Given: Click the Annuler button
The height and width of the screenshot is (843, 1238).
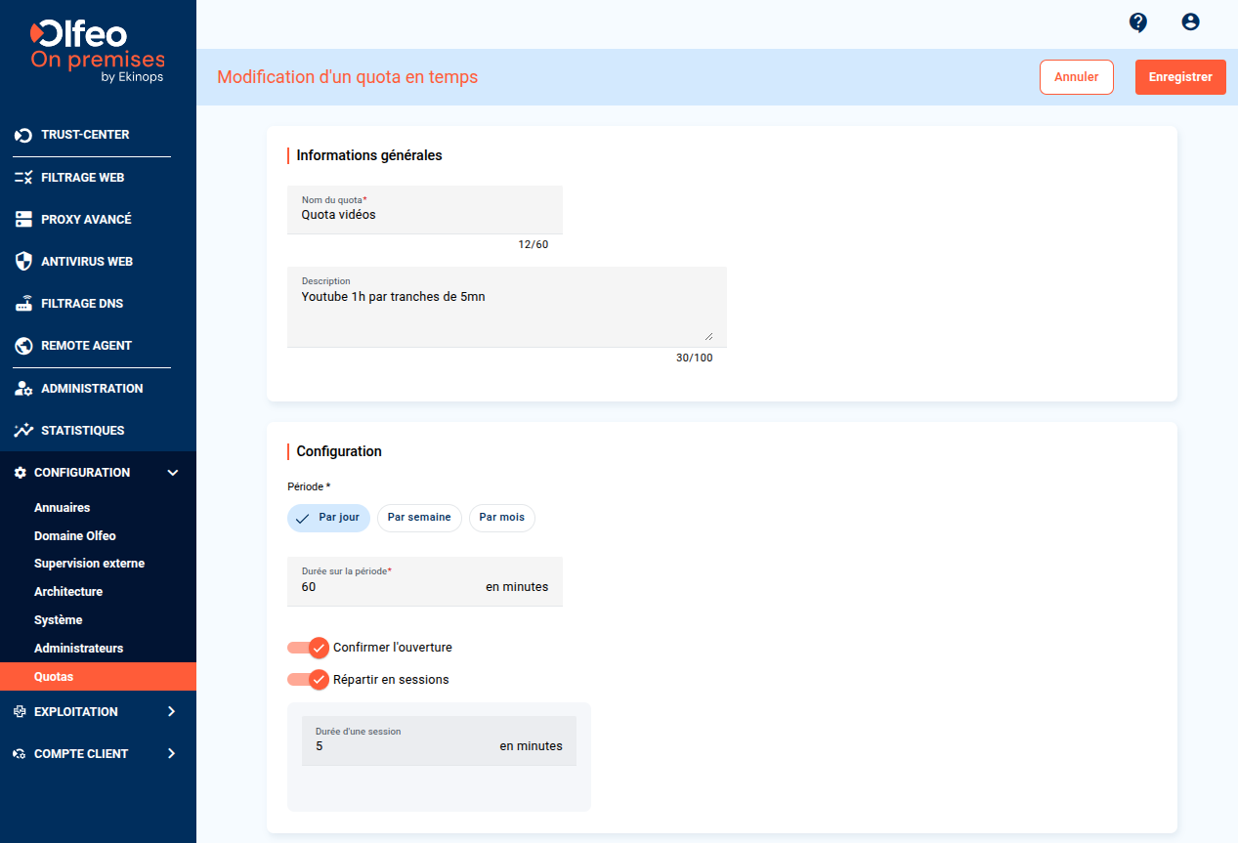Looking at the screenshot, I should coord(1077,77).
